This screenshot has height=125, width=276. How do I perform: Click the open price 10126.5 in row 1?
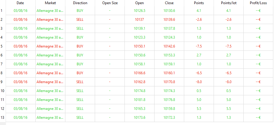click(139, 11)
